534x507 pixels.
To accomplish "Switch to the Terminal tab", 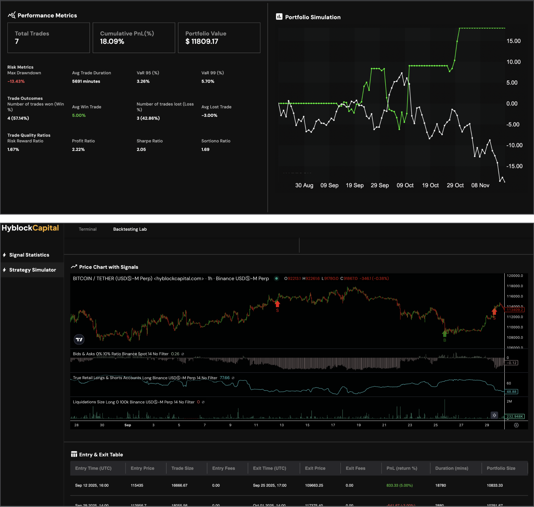I will [88, 229].
